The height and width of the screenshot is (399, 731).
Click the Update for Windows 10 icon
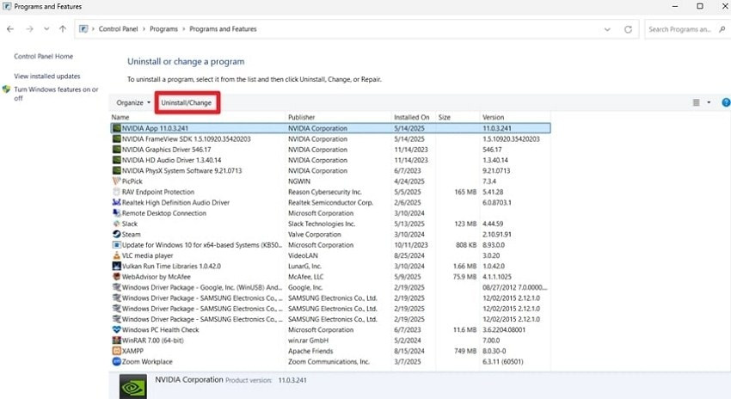[117, 245]
